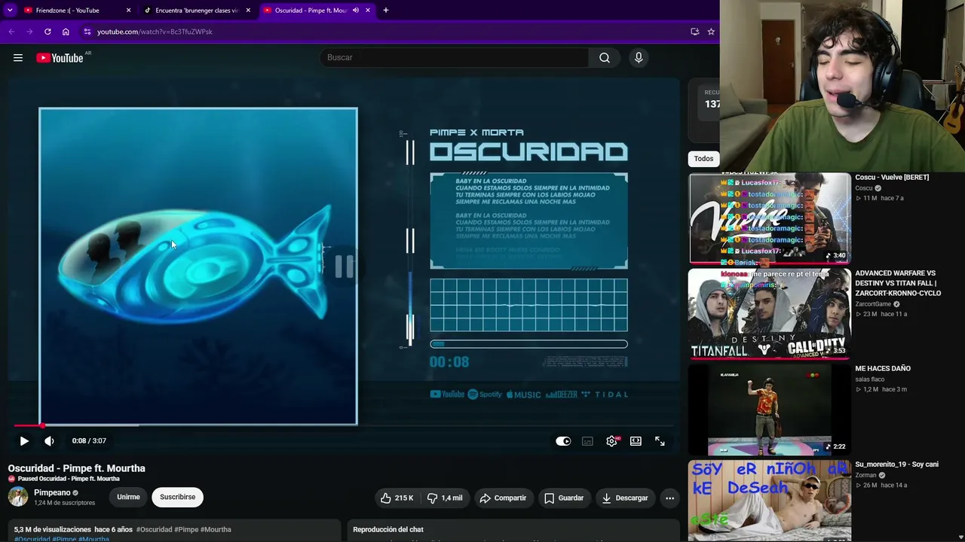This screenshot has width=965, height=542.
Task: Switch to the Encuentra 'brunenger clases' tab
Action: coord(196,11)
